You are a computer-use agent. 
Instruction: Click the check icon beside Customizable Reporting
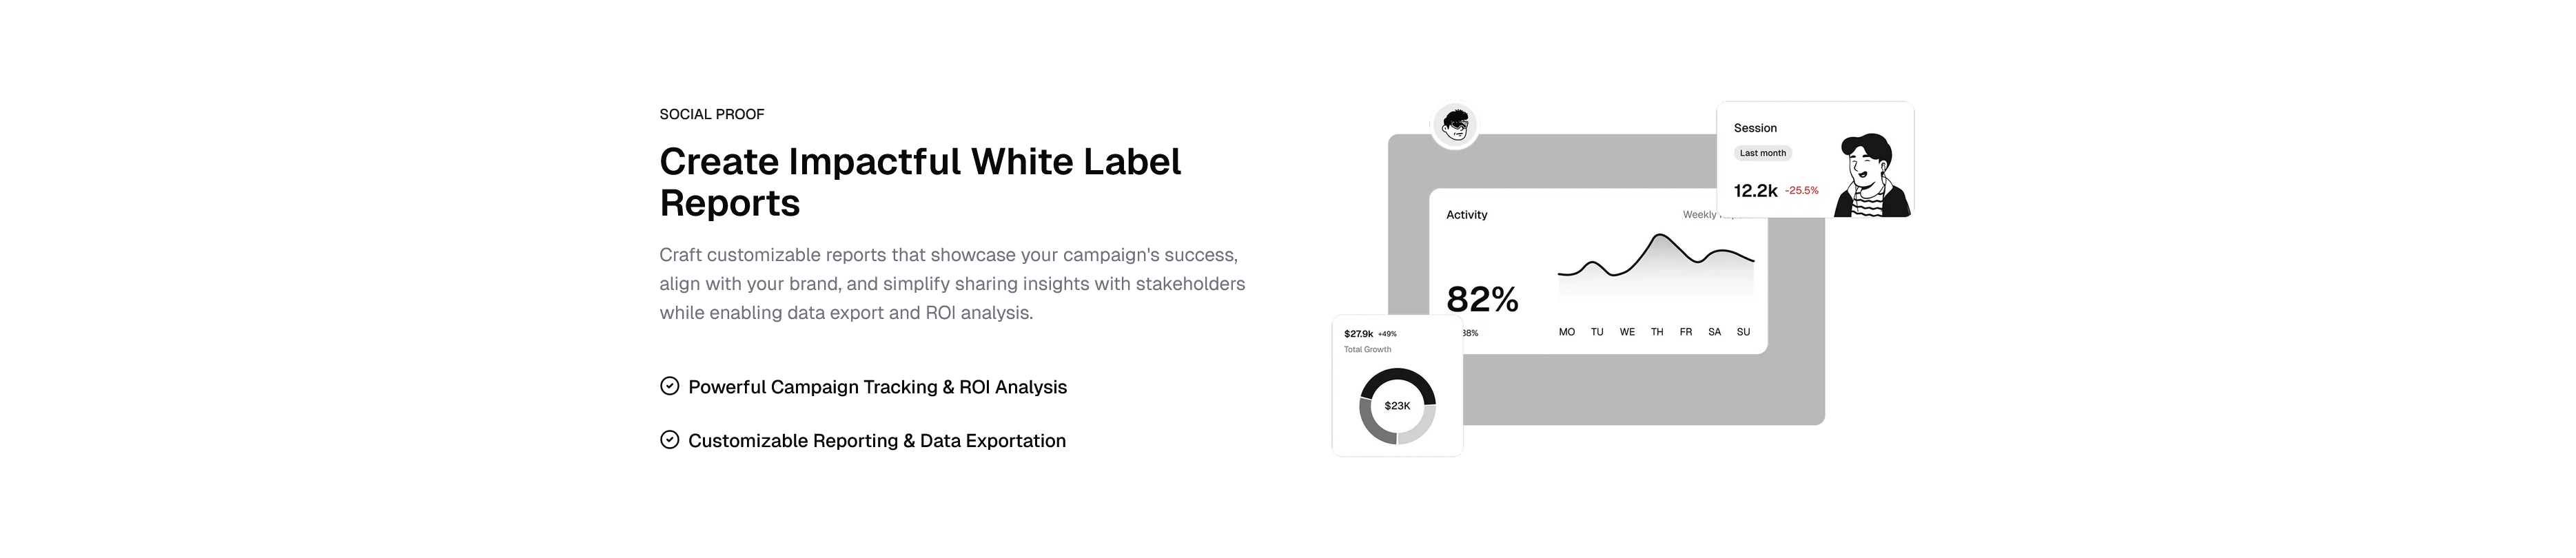point(669,440)
